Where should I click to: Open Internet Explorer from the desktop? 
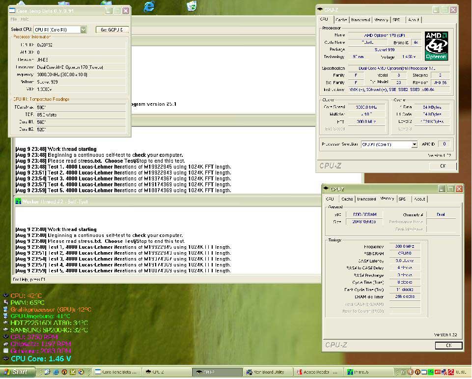point(149,6)
